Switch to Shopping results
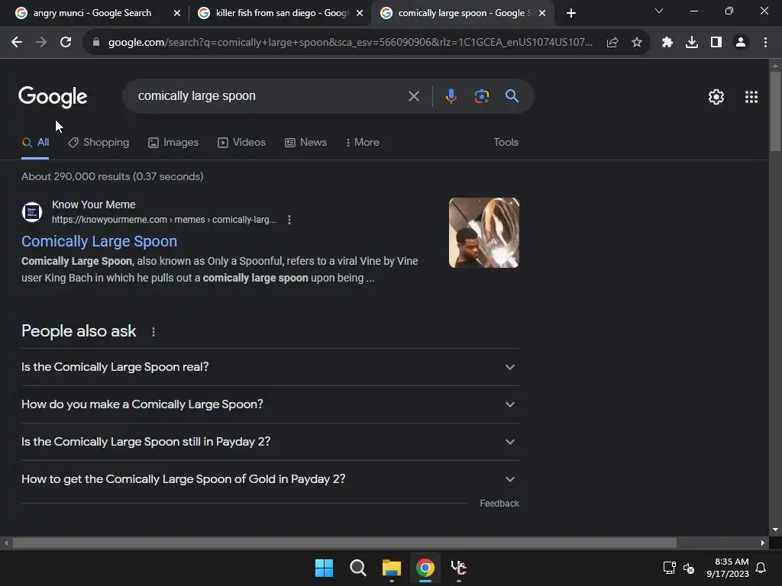This screenshot has height=586, width=782. (99, 143)
